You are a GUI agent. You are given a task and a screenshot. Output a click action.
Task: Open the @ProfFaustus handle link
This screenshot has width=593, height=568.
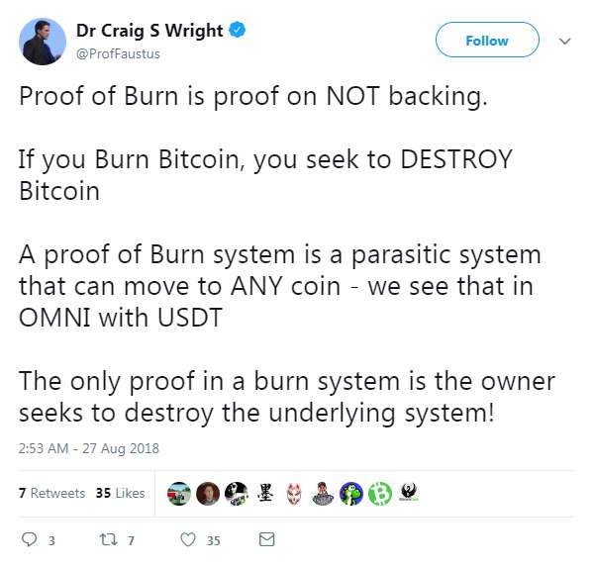pos(118,54)
